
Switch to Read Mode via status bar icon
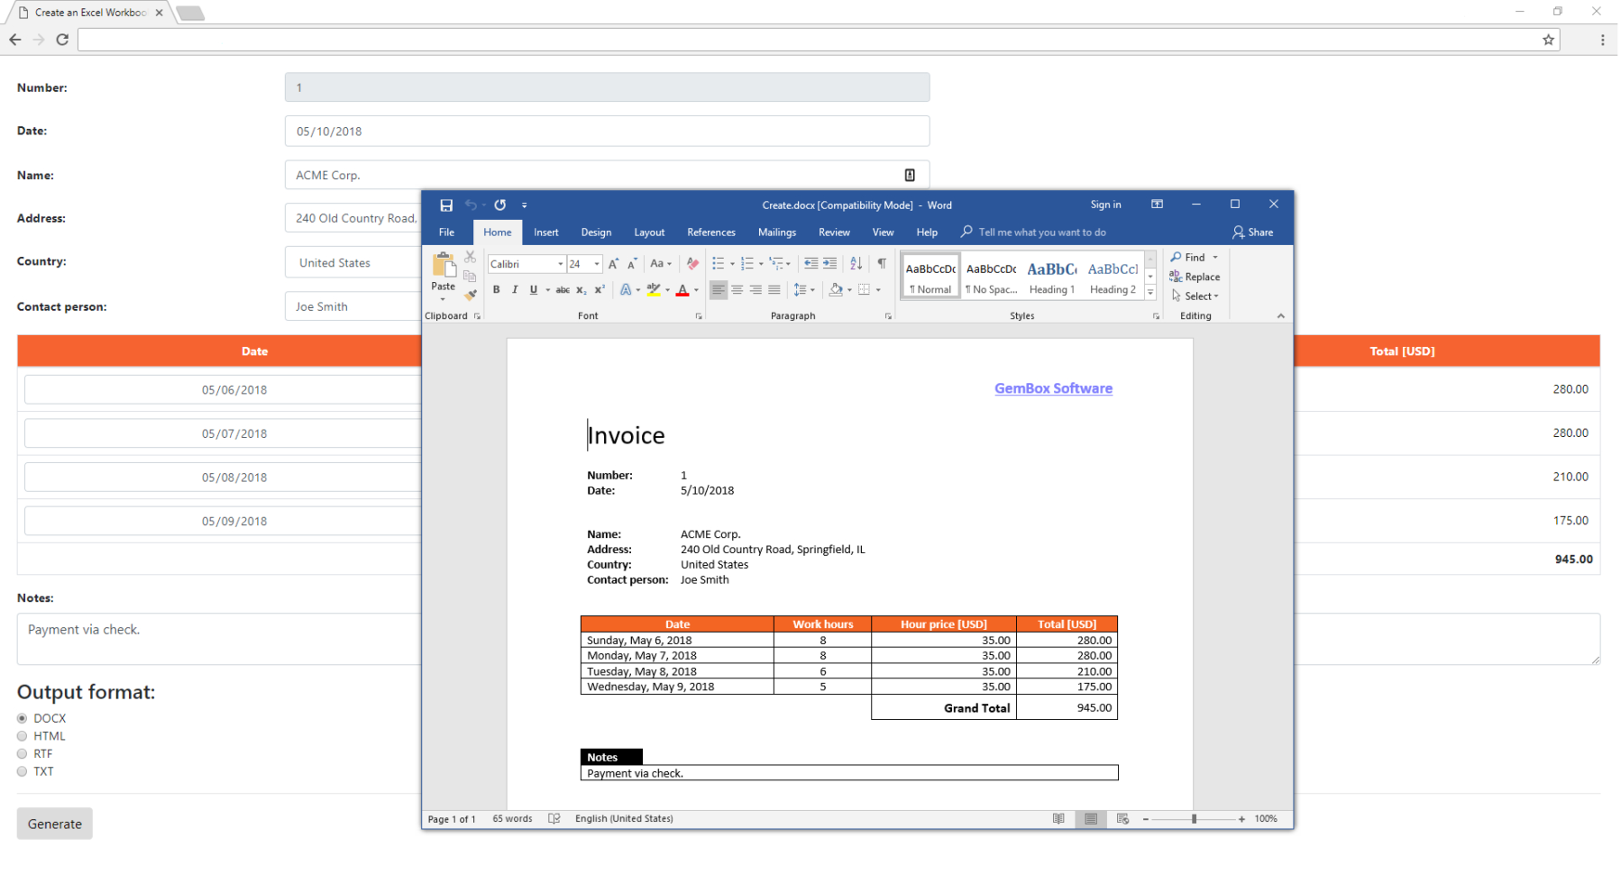(1059, 819)
